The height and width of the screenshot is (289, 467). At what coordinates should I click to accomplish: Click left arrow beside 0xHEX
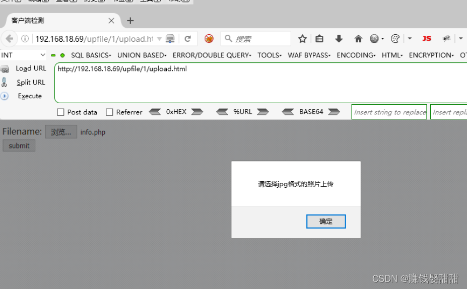tap(155, 112)
